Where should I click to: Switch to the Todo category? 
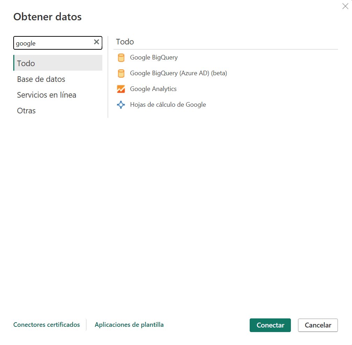(x=25, y=63)
